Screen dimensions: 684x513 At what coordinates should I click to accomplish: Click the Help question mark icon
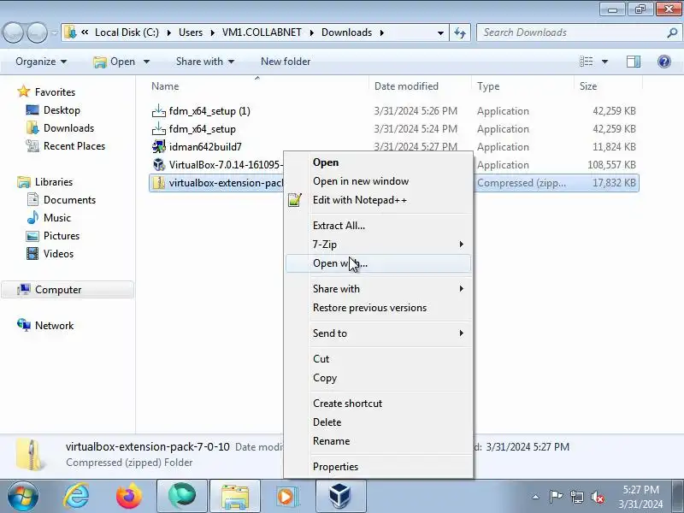click(664, 62)
